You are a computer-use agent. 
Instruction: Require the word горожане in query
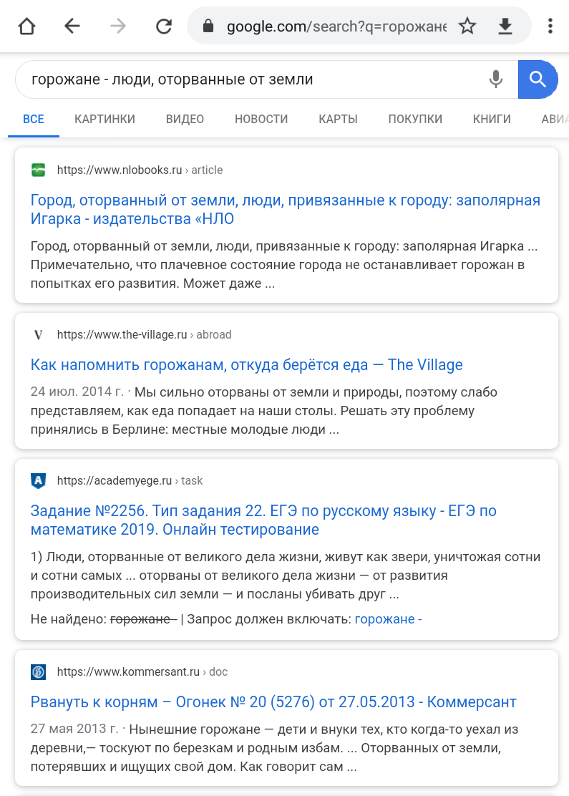click(x=388, y=619)
